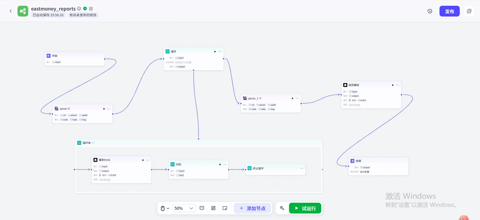Run the parse node alone
This screenshot has height=220, width=480.
click(x=104, y=109)
